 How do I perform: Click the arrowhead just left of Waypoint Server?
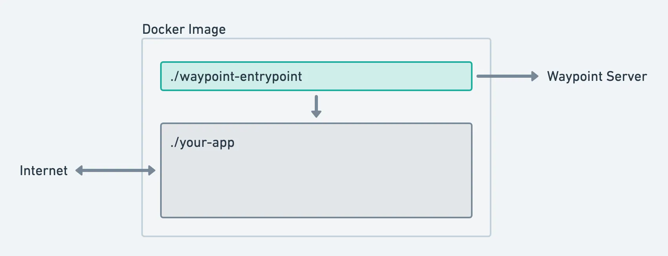pos(535,76)
